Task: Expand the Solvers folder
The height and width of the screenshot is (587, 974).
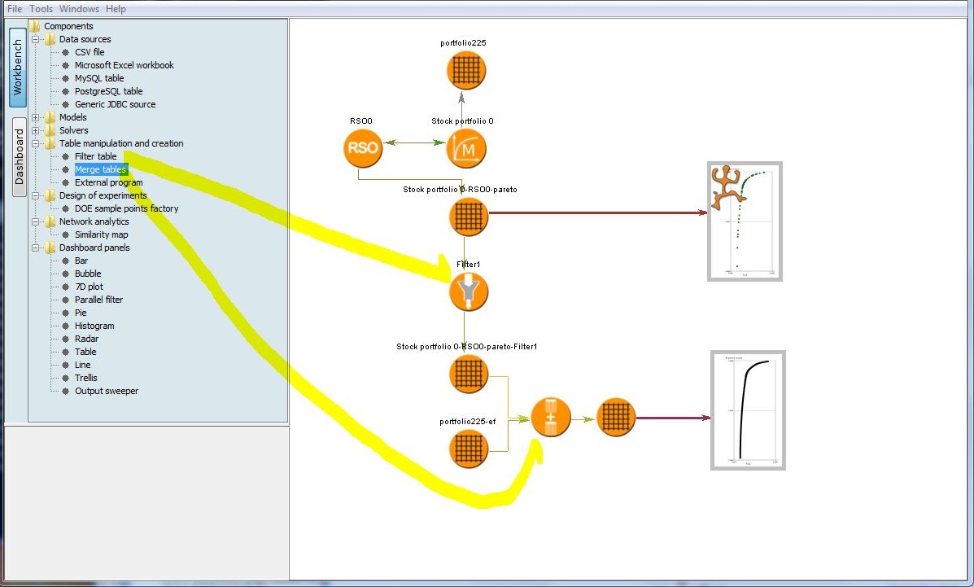Action: [35, 130]
